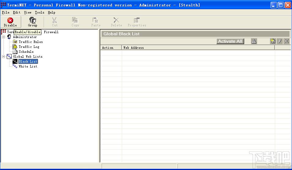Open the Tools menu
The width and height of the screenshot is (292, 170).
point(40,12)
